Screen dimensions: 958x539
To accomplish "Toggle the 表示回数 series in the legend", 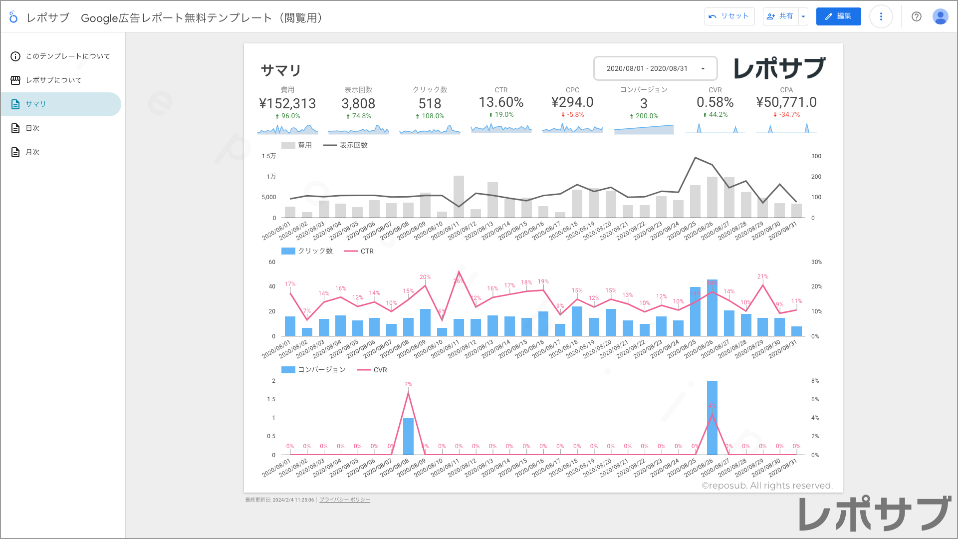I will pos(354,145).
